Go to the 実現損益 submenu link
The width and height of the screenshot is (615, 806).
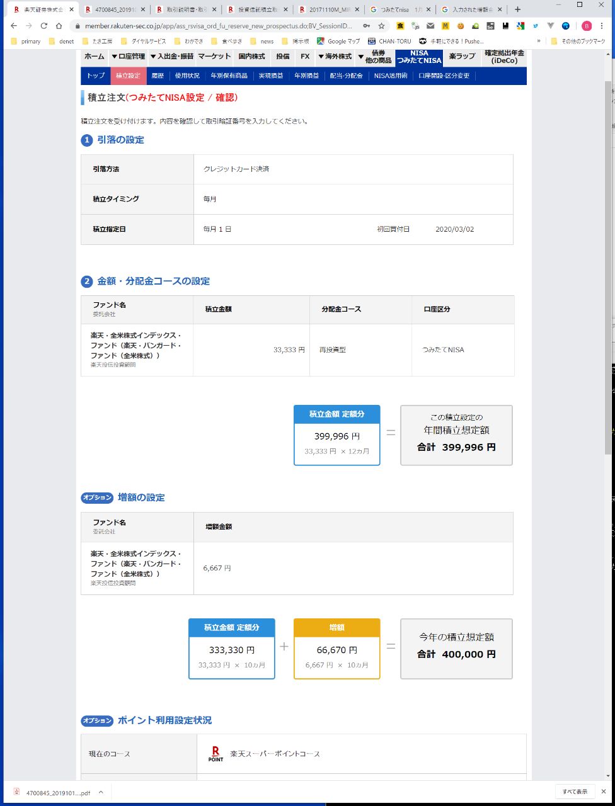click(271, 76)
